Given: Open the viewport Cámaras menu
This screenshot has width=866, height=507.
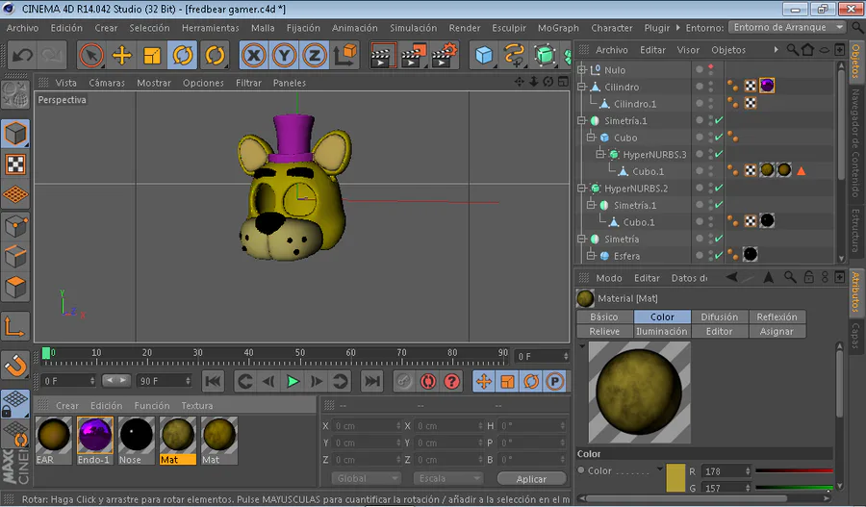Looking at the screenshot, I should point(107,83).
